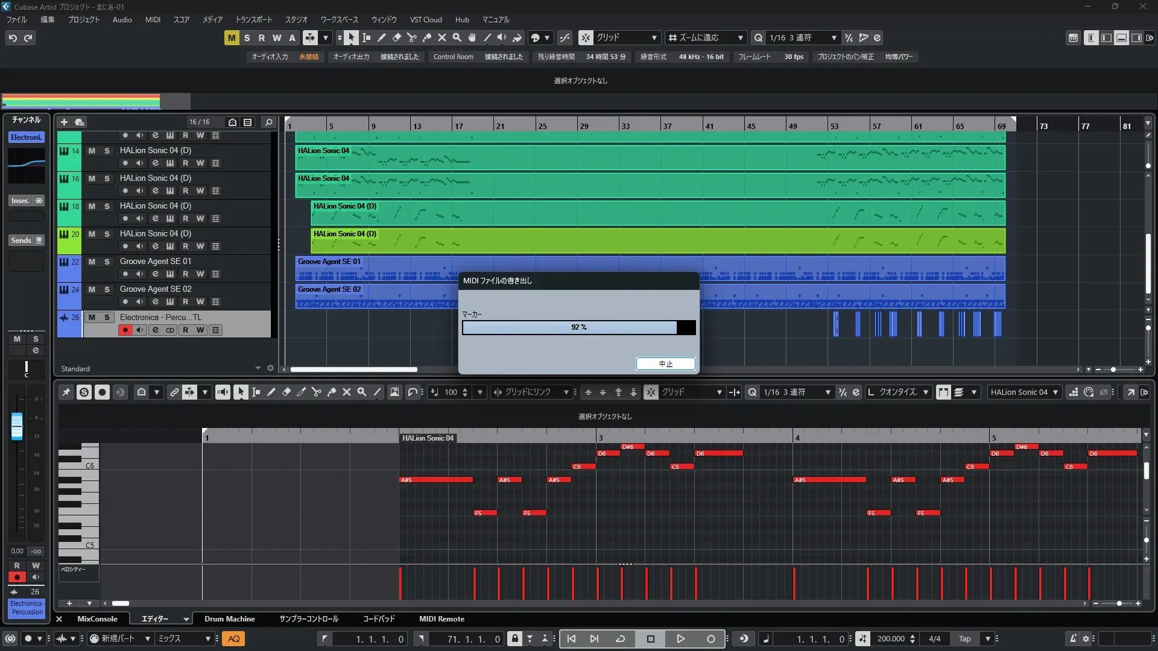Select the Scissors split tool in the main toolbar

(412, 37)
